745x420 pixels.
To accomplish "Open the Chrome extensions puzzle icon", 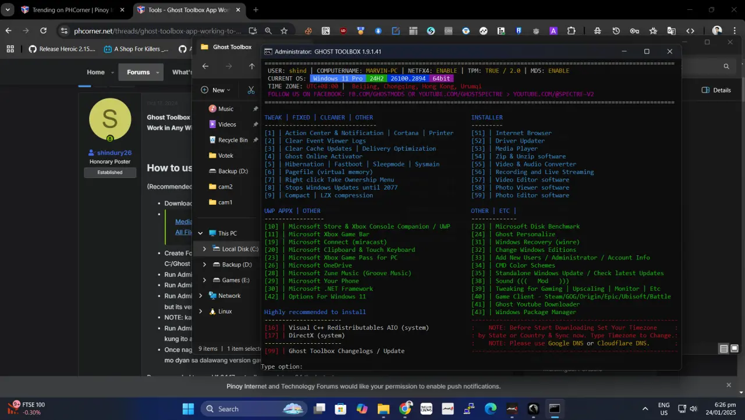I will [x=571, y=31].
